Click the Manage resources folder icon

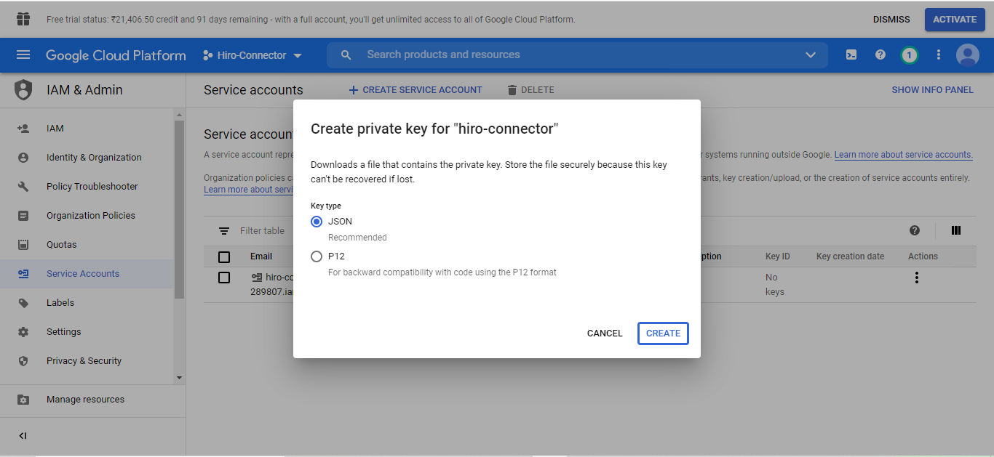pyautogui.click(x=23, y=400)
